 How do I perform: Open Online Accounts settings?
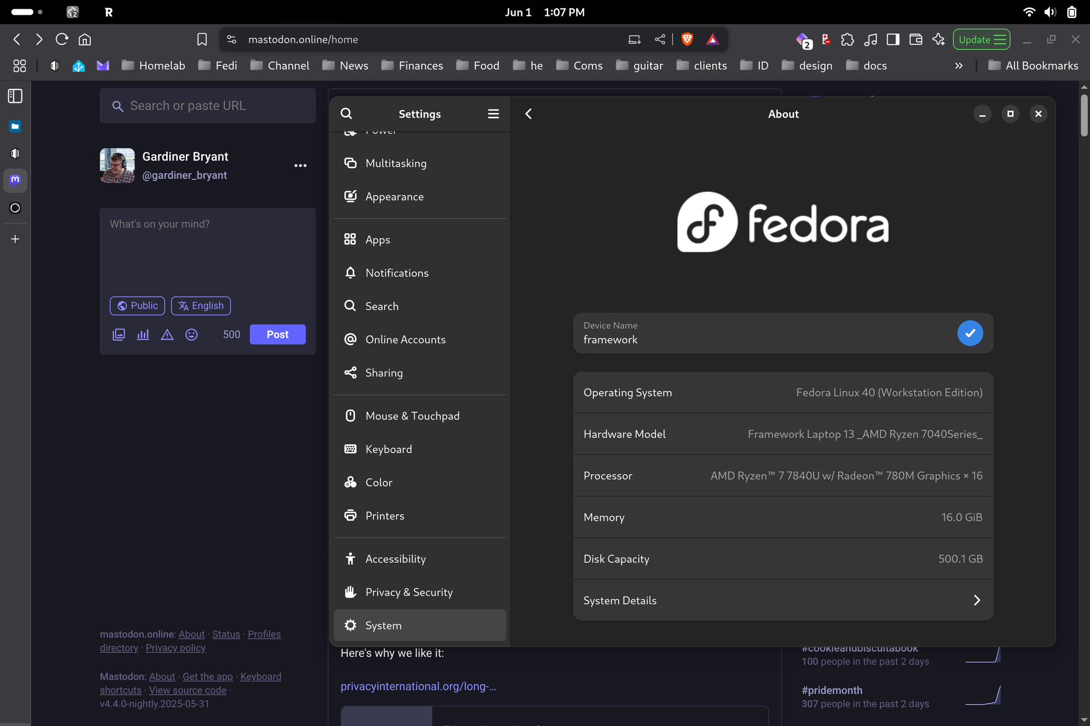(420, 339)
